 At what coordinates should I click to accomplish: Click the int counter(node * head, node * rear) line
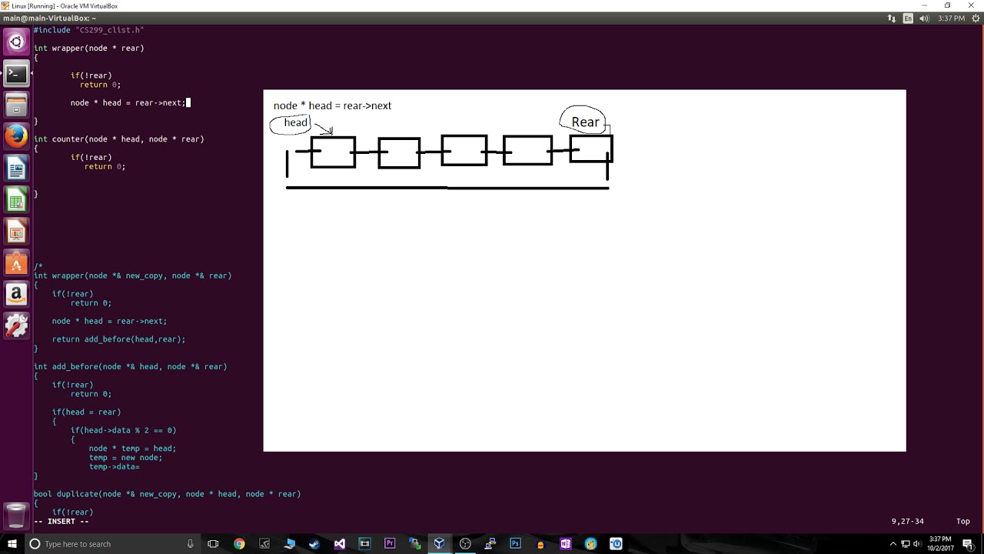point(118,139)
